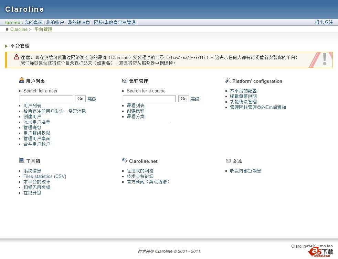Focus the Search for a course field
Viewport: 338px width, 259px height.
(149, 99)
